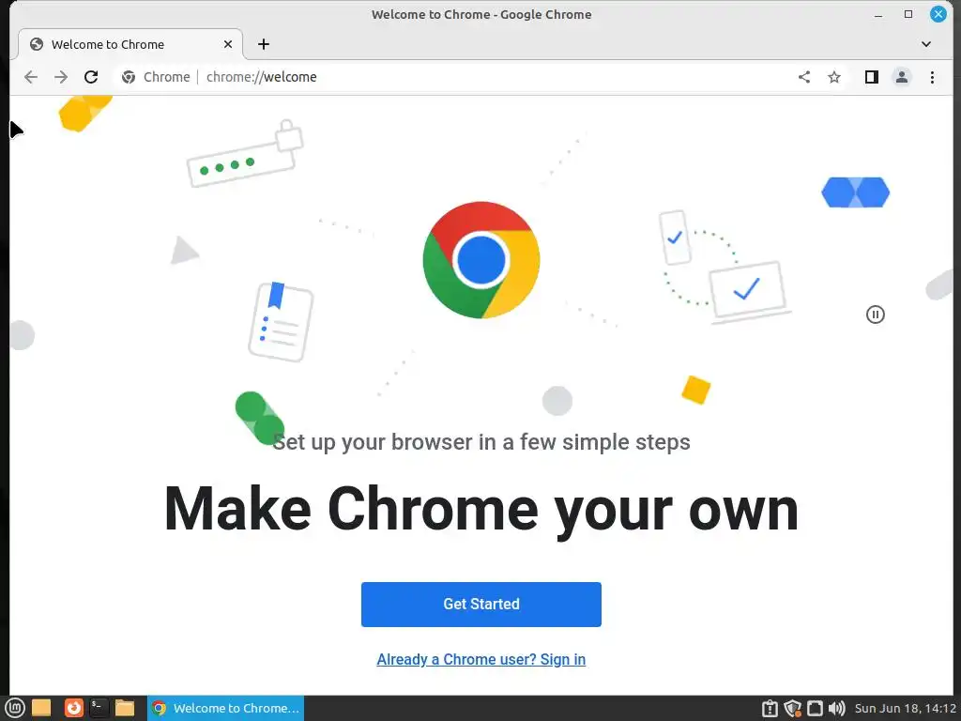Open the profile avatar menu
961x721 pixels.
click(902, 77)
